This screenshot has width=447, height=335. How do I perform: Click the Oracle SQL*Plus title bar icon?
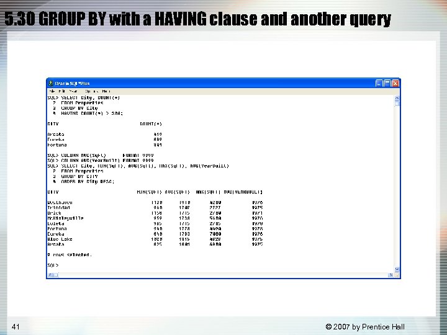[51, 84]
